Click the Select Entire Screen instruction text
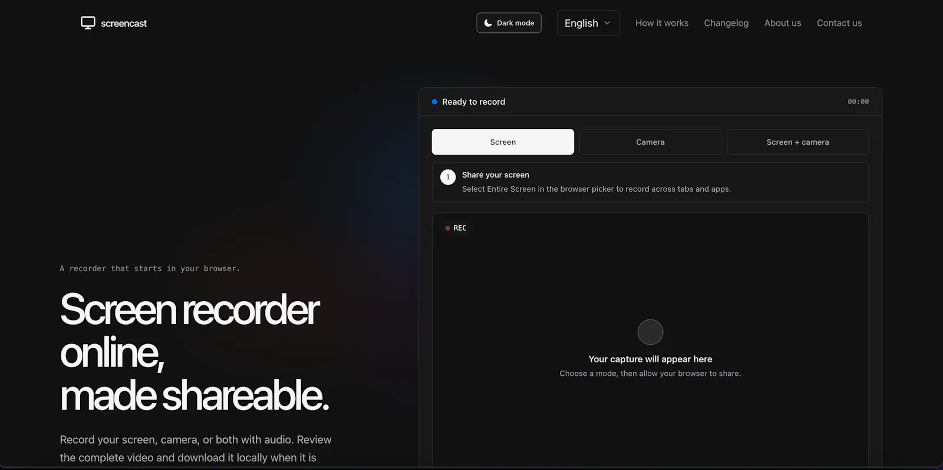This screenshot has height=470, width=943. pyautogui.click(x=596, y=189)
